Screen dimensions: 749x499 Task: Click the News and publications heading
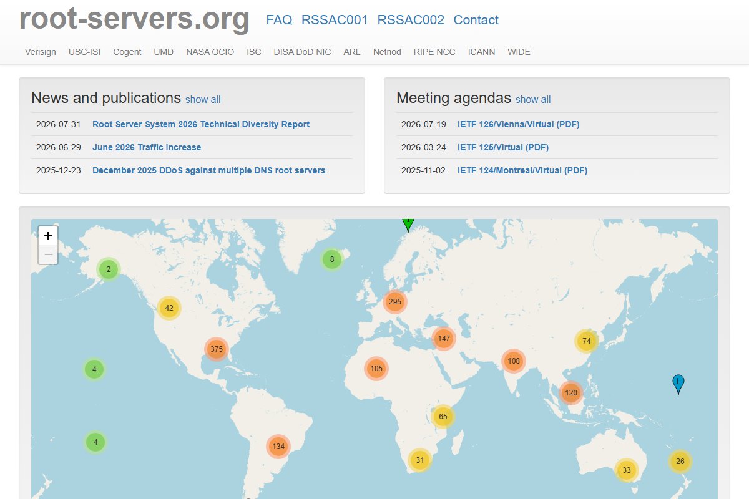click(106, 98)
